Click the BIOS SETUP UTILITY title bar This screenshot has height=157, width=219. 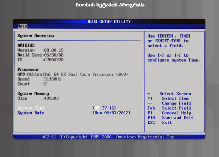pyautogui.click(x=109, y=22)
